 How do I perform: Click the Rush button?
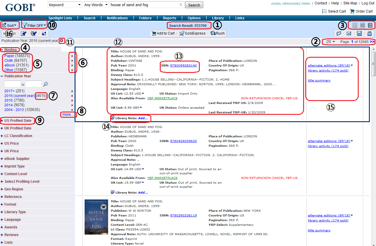218,33
